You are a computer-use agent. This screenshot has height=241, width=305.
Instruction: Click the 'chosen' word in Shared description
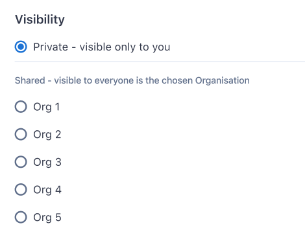click(x=177, y=80)
